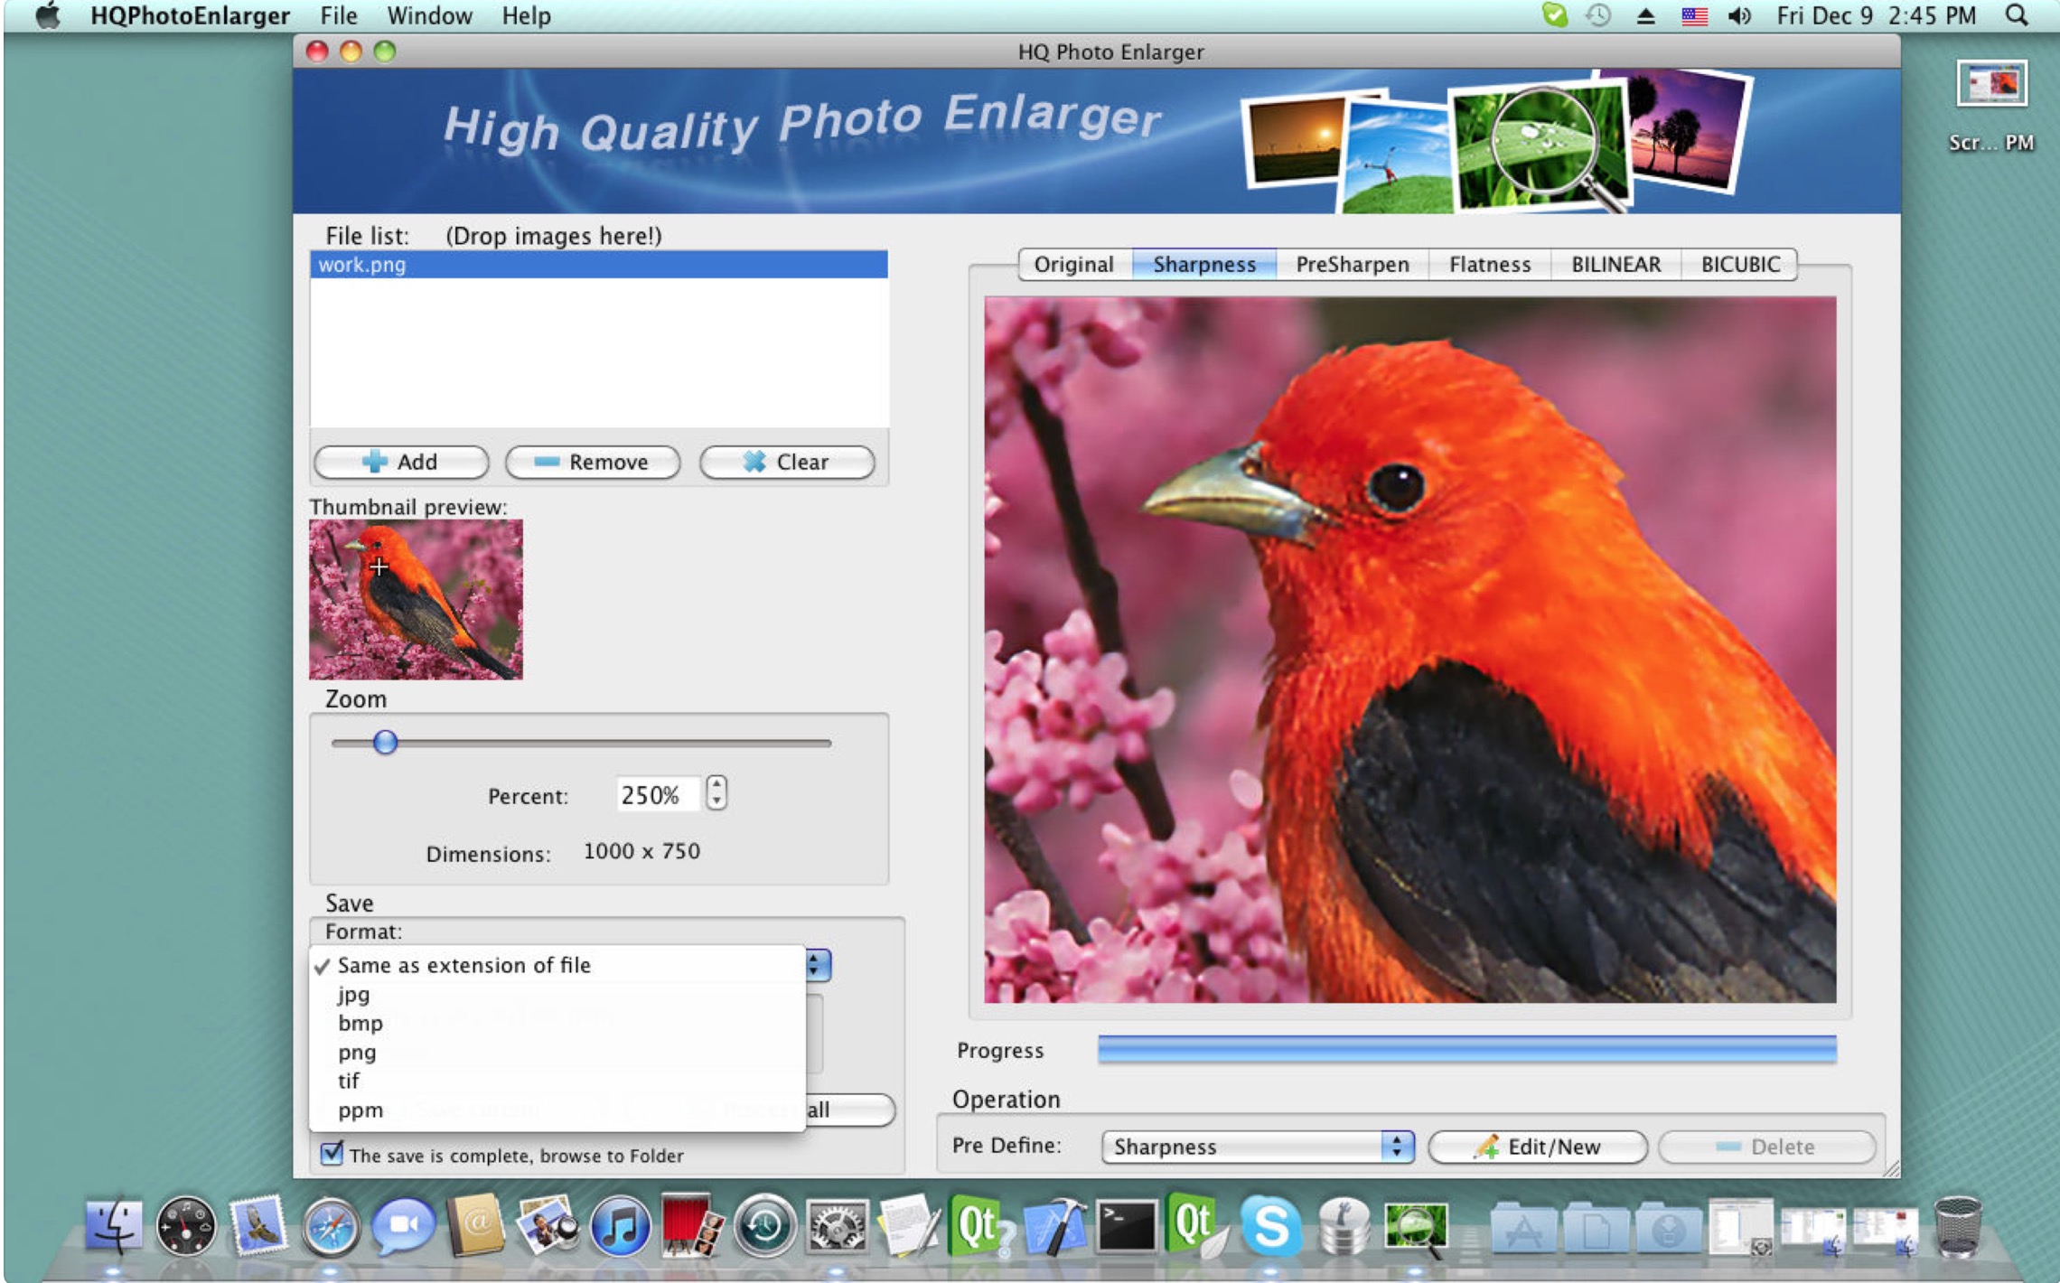
Task: Choose jpg from the format list
Action: coord(353,995)
